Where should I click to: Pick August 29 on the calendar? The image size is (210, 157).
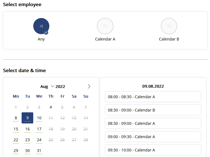coord(16,151)
